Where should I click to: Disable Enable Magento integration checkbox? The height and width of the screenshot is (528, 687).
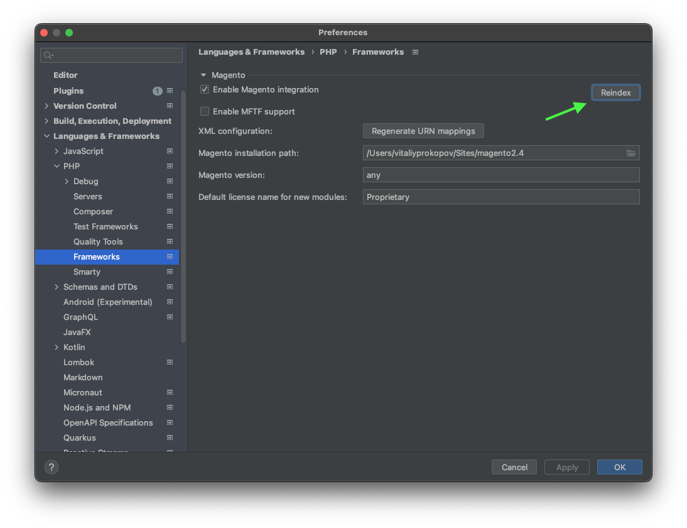coord(205,89)
